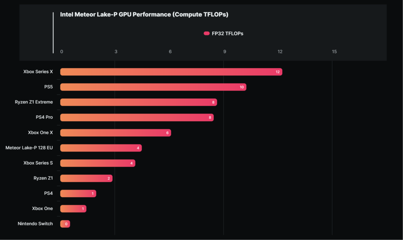Click the FP32 TFLOPs legend label
This screenshot has height=240, width=403.
click(227, 34)
